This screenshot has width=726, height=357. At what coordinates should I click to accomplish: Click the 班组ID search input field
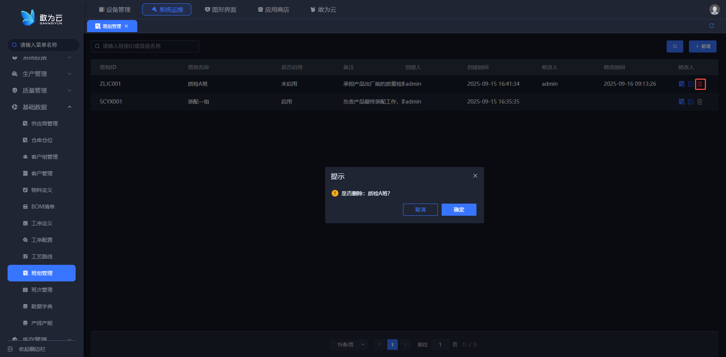(x=145, y=46)
